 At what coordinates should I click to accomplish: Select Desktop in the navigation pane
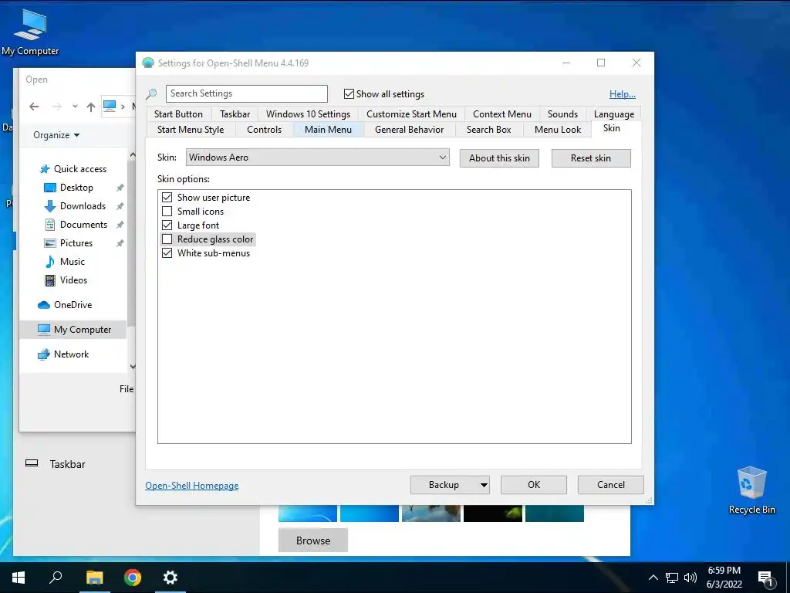[x=69, y=188]
